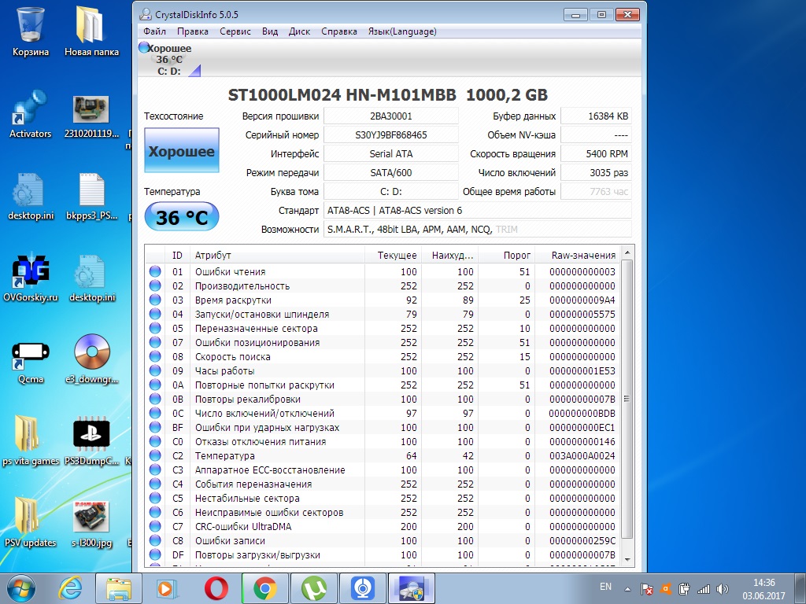Click the Хорошее health status button
Screen dimensions: 806x604
pos(182,152)
